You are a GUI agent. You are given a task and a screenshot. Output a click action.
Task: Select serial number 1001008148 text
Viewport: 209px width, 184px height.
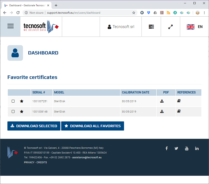point(40,112)
